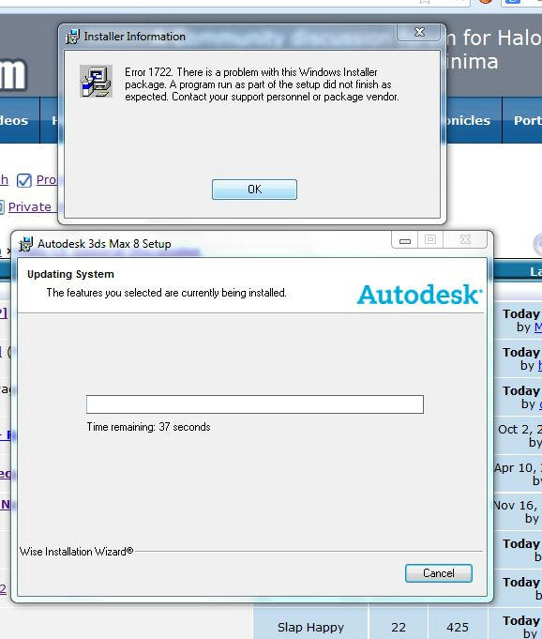Image resolution: width=542 pixels, height=639 pixels.
Task: Click the Wise Installation Wizard label
Action: click(77, 552)
